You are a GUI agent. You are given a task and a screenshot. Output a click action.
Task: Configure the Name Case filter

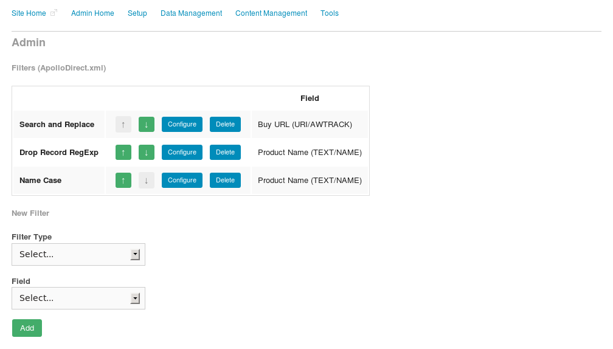(182, 180)
